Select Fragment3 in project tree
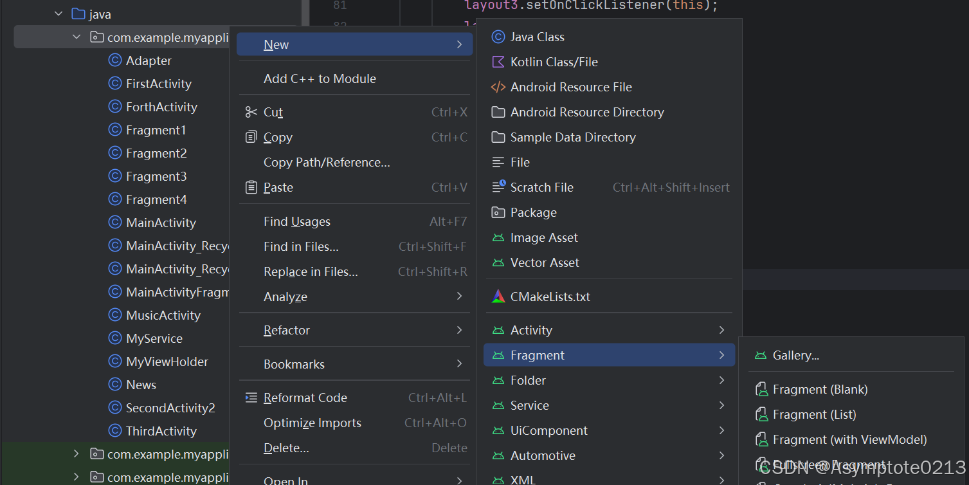The height and width of the screenshot is (485, 969). point(156,176)
